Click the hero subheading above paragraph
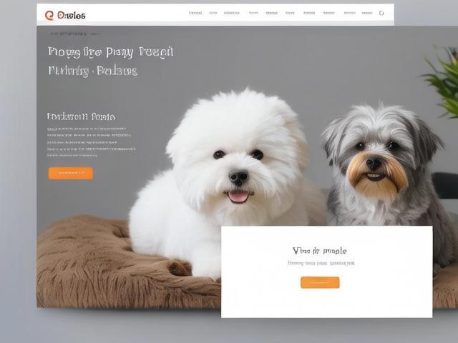Image resolution: width=458 pixels, height=343 pixels. tap(81, 116)
